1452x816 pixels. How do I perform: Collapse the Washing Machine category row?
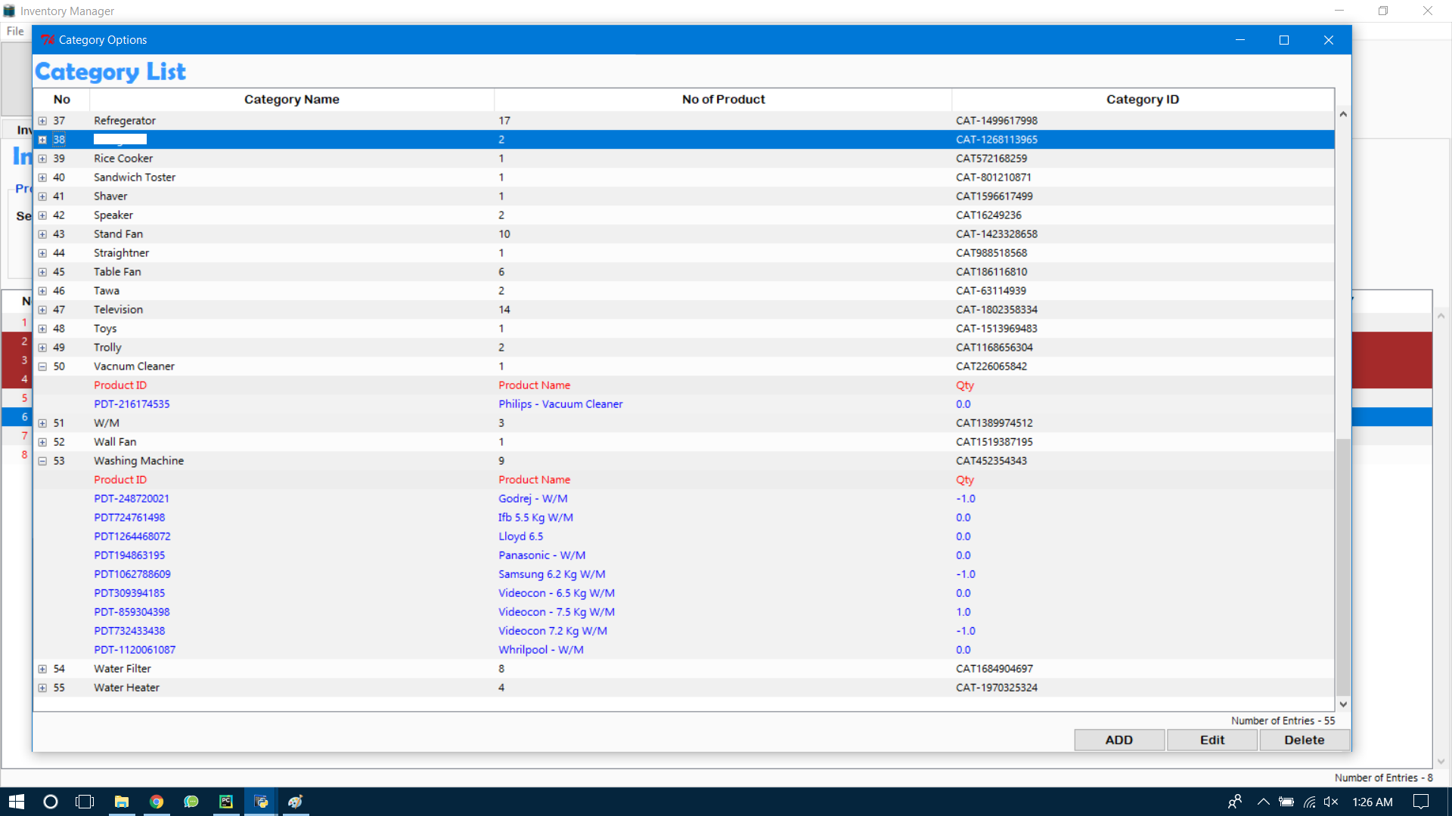coord(42,461)
